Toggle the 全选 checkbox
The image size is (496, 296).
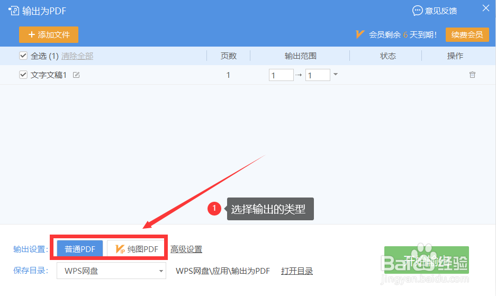[x=23, y=56]
